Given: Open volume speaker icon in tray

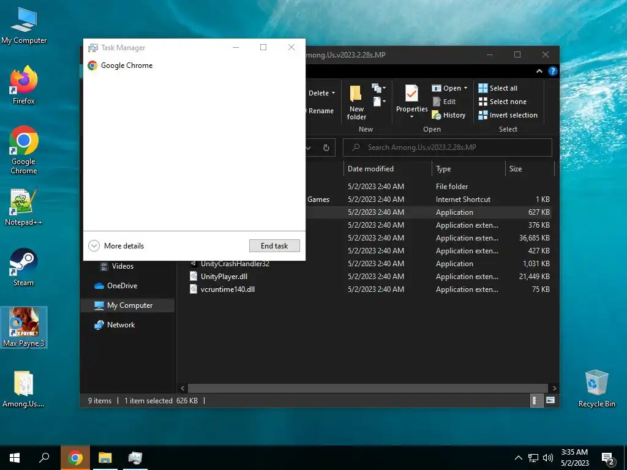Looking at the screenshot, I should (548, 458).
